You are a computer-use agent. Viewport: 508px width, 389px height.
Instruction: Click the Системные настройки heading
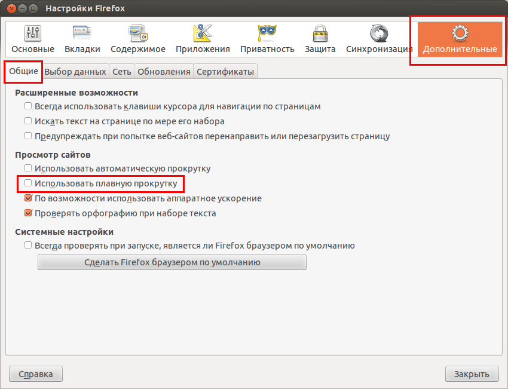(64, 232)
